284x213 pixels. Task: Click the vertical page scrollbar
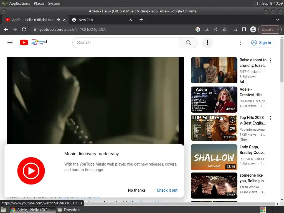[282, 61]
